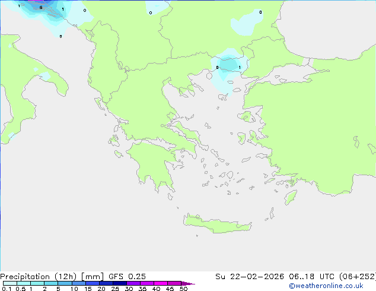The image size is (376, 291).
Task: Click the 30 mm purple legend swatch
Action: (x=133, y=283)
